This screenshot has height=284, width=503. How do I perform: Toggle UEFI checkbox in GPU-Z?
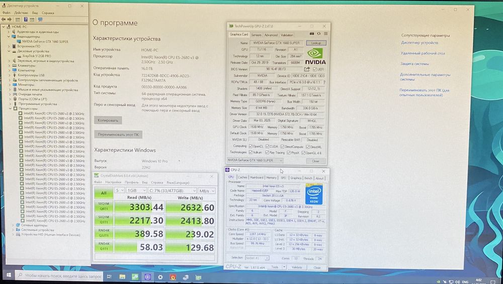[315, 69]
